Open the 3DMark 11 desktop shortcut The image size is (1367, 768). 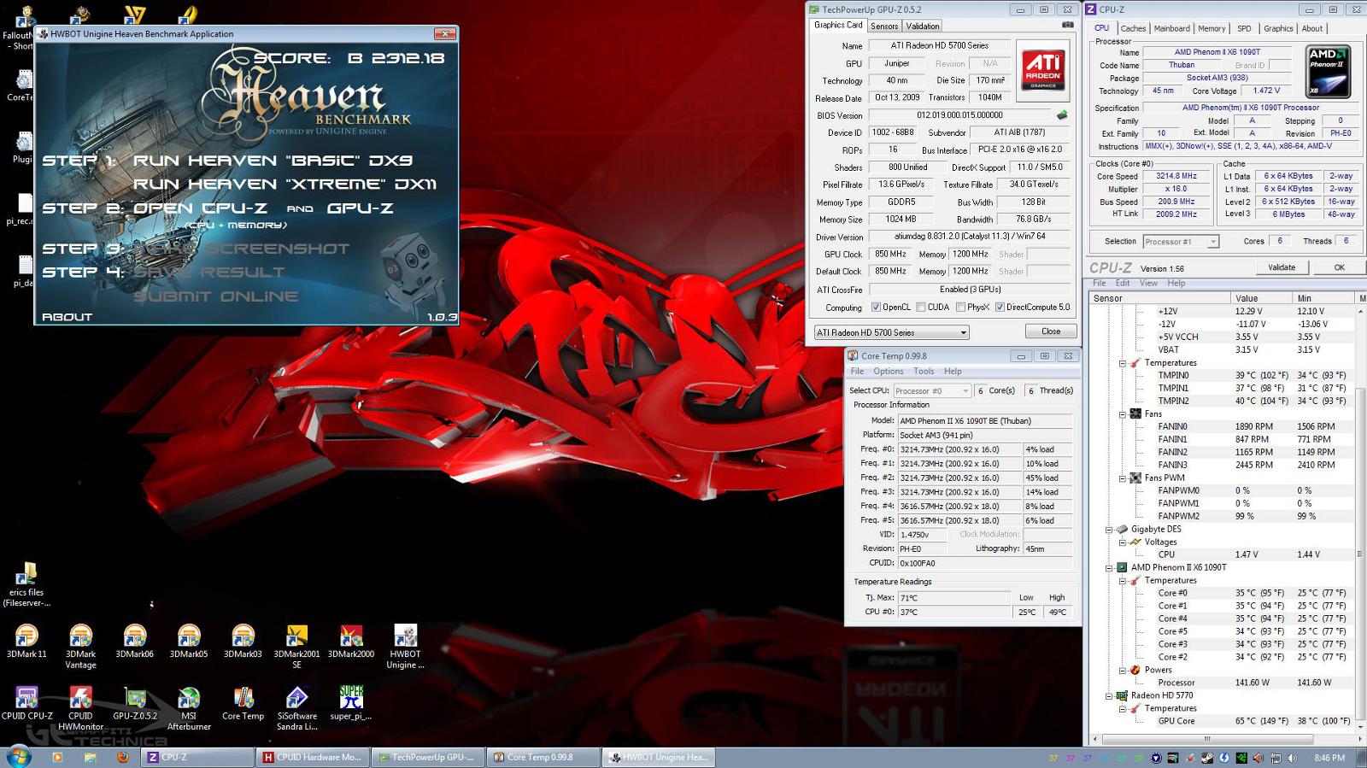26,641
